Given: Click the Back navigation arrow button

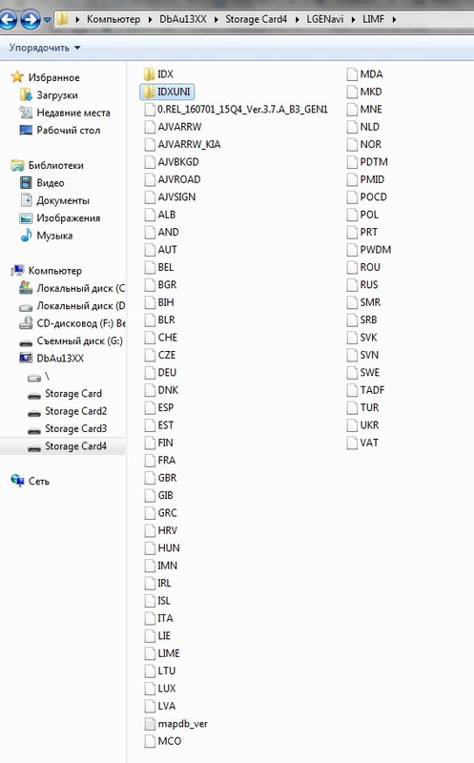Looking at the screenshot, I should click(x=8, y=20).
